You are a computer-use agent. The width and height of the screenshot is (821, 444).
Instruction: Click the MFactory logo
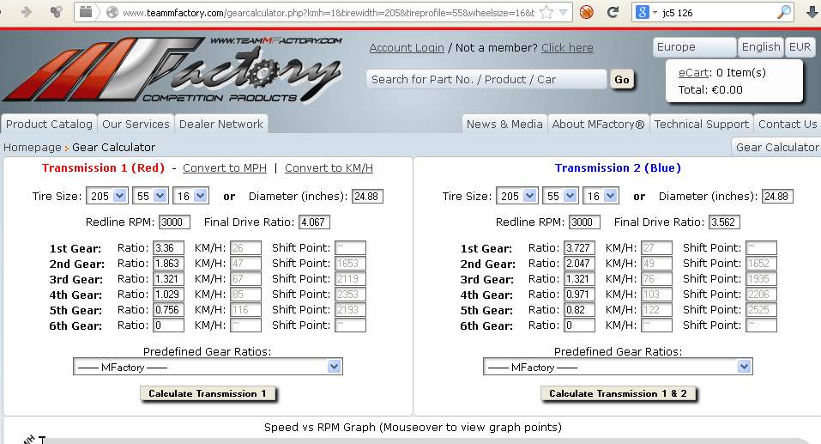pos(172,73)
